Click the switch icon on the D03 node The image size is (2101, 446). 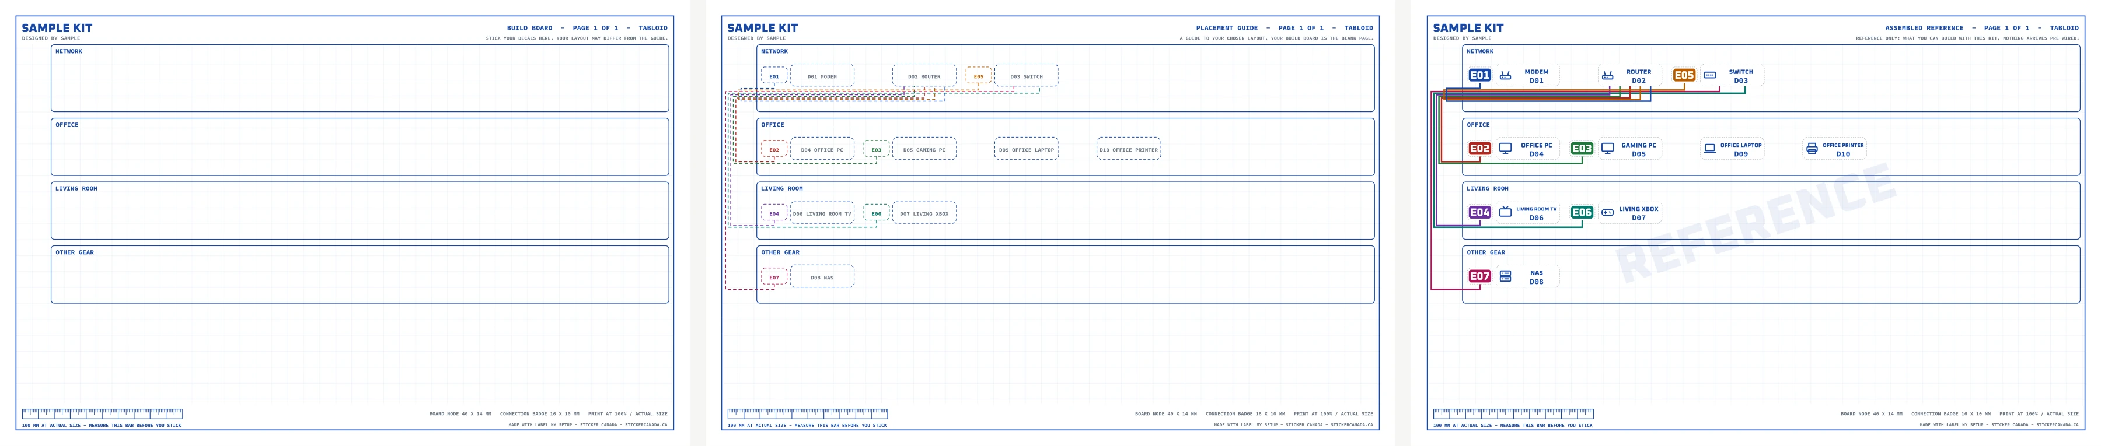point(1709,76)
